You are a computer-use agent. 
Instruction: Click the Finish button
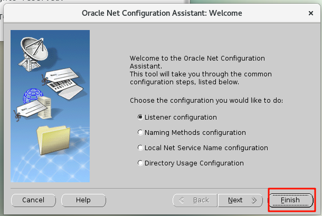[290, 200]
